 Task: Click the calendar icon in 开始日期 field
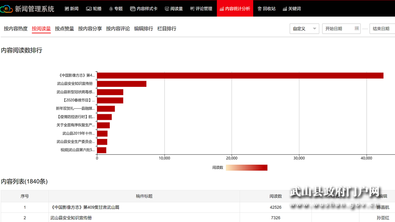pyautogui.click(x=356, y=29)
